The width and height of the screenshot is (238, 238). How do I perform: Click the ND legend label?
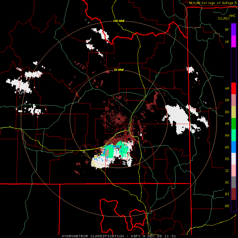pyautogui.click(x=227, y=206)
